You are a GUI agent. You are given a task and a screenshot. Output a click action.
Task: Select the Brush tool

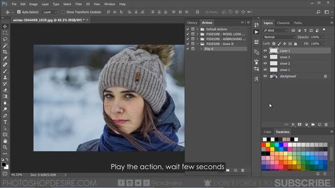tap(5, 71)
